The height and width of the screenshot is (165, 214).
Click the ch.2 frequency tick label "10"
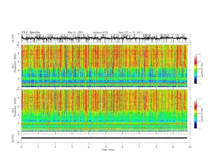coord(18,90)
